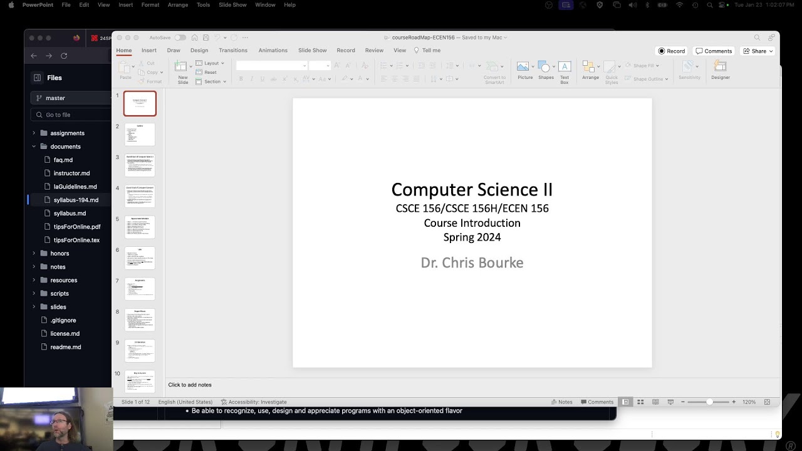
Task: Open syllabus.md file
Action: click(x=70, y=214)
